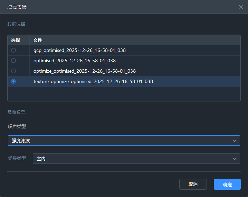248x197 pixels.
Task: Click the gcp_optimised_2025-12-26 file name
Action: [79, 50]
